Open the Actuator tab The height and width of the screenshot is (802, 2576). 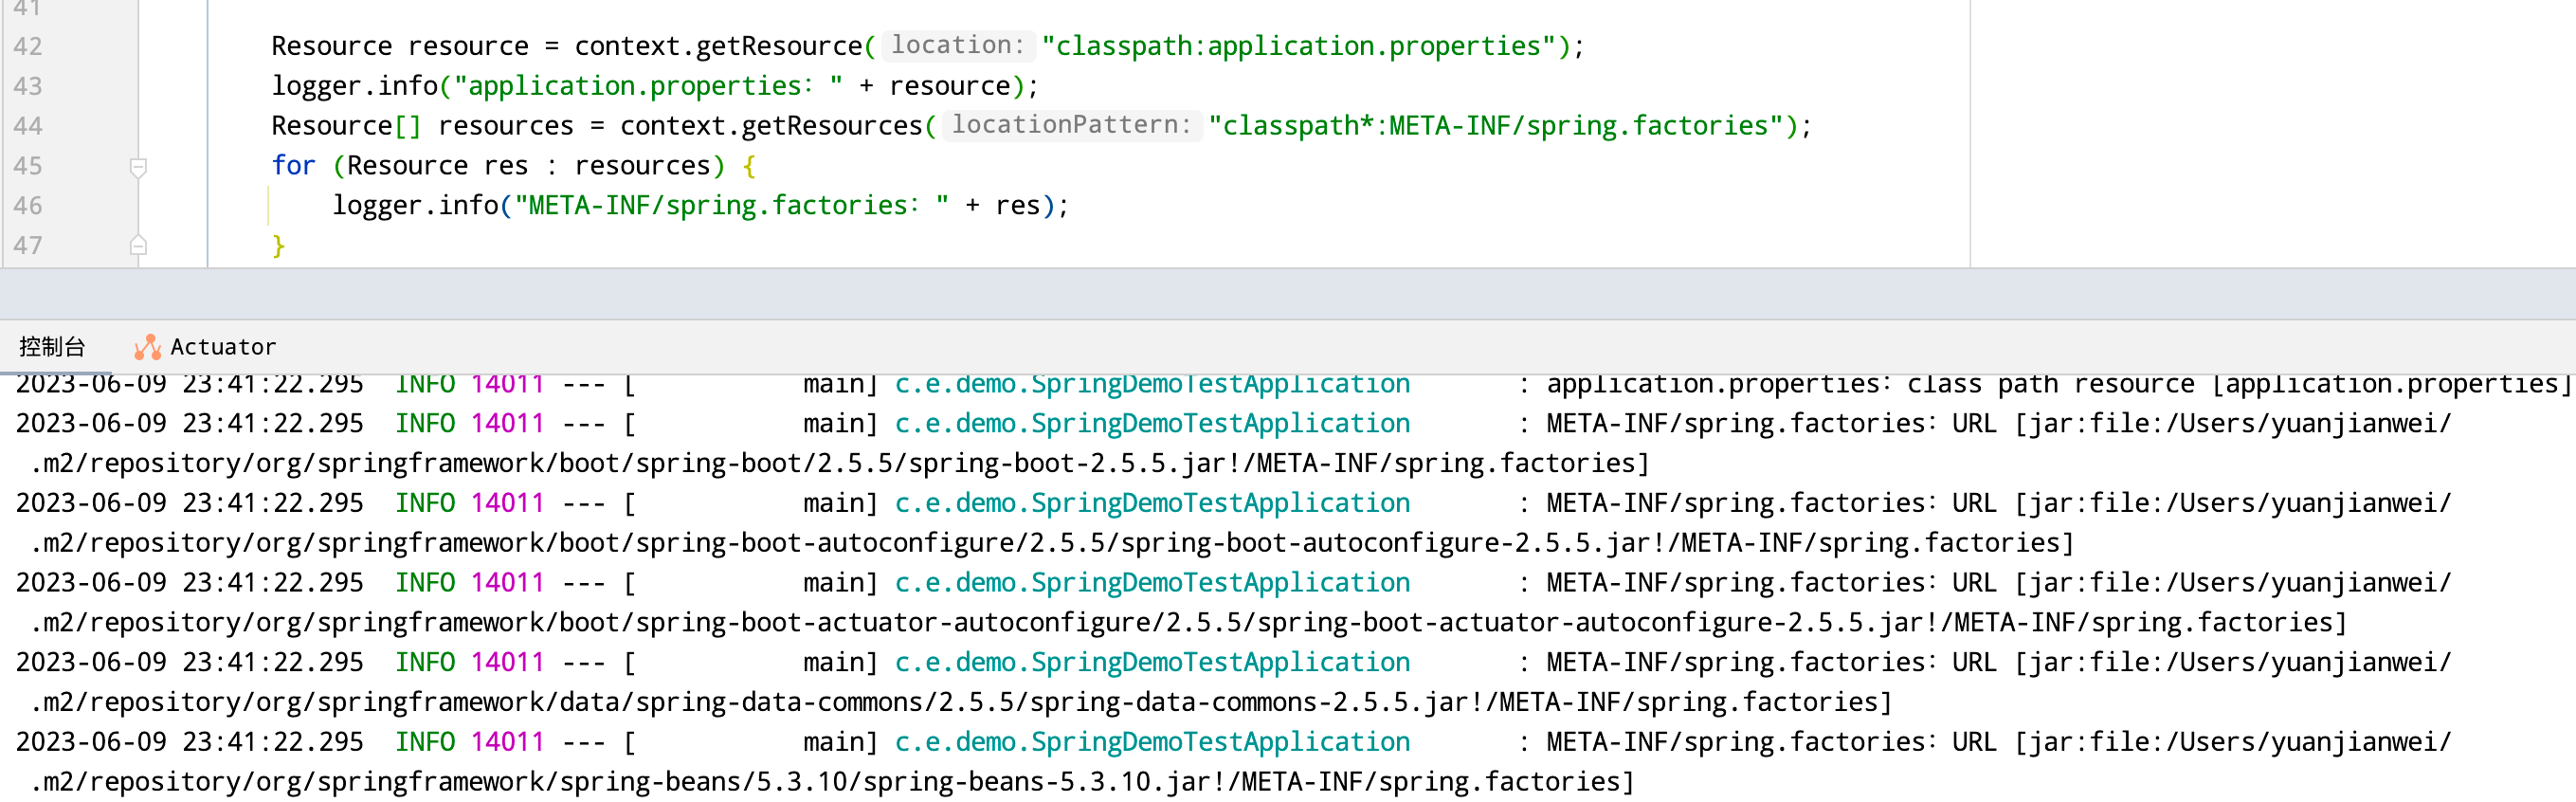point(205,347)
